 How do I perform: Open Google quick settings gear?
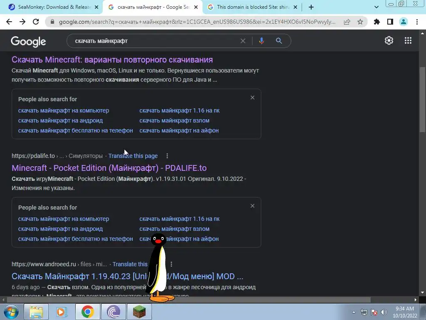(x=389, y=40)
